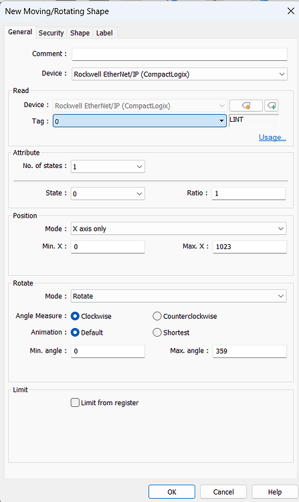This screenshot has width=299, height=502.
Task: Open the tag settings icon button
Action: point(246,105)
